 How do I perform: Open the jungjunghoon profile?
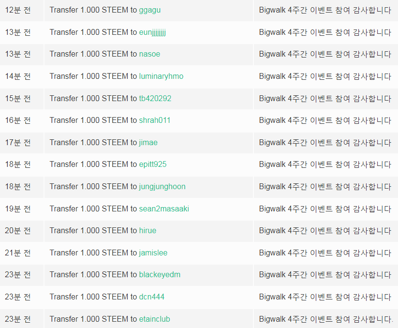pos(162,187)
